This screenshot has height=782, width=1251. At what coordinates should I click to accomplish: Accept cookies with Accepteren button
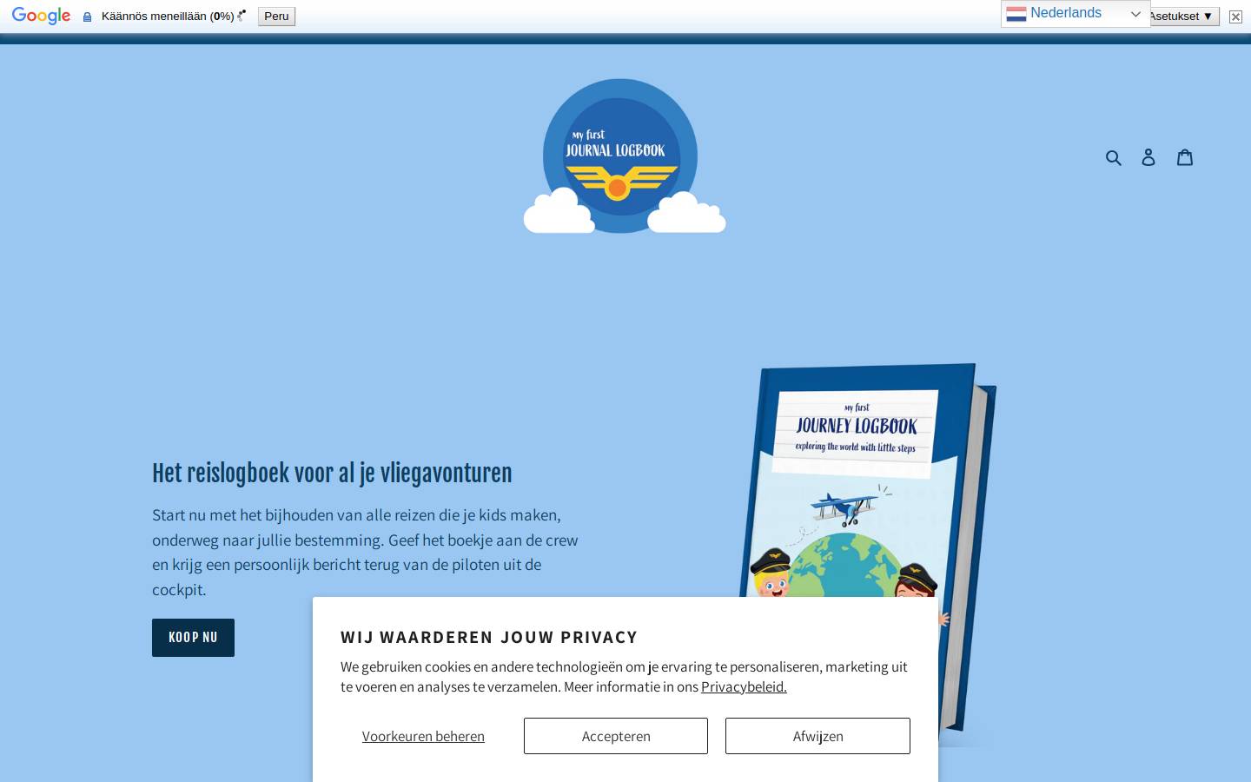tap(616, 736)
